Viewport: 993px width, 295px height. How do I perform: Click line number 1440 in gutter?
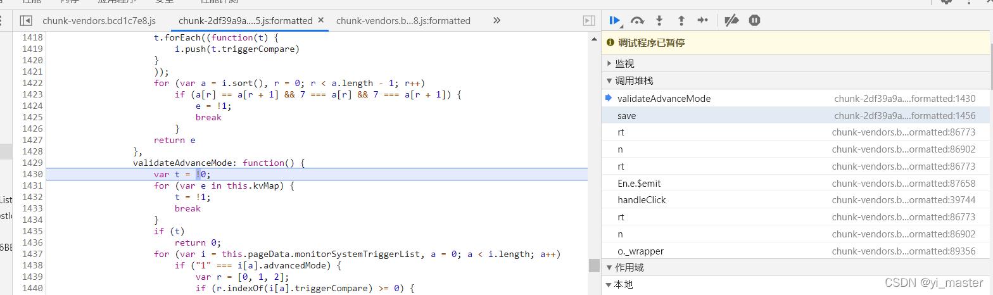pyautogui.click(x=32, y=288)
